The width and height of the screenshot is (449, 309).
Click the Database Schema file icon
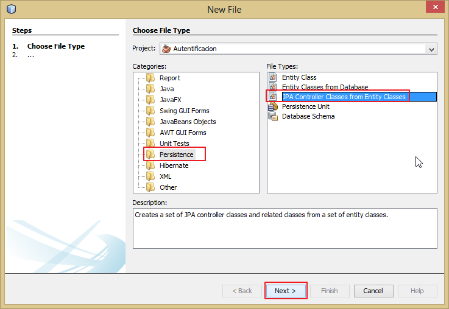tap(273, 116)
